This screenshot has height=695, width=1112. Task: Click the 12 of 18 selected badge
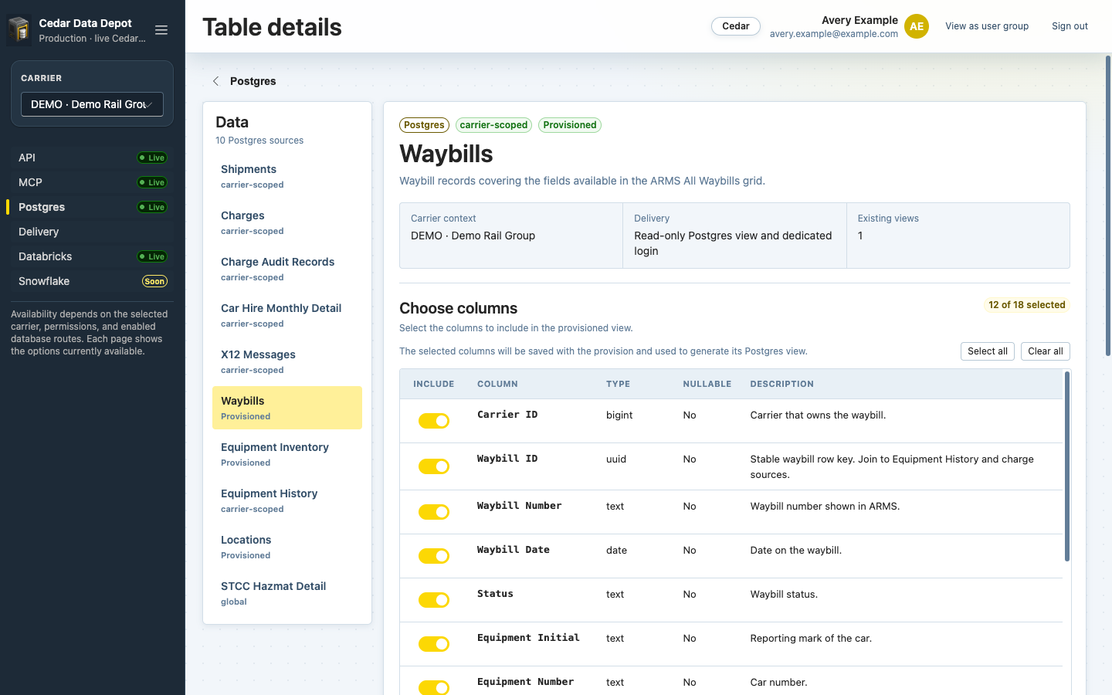(x=1027, y=305)
